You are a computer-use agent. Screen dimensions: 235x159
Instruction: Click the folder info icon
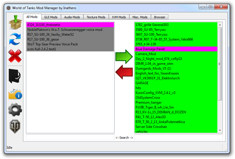(15, 94)
